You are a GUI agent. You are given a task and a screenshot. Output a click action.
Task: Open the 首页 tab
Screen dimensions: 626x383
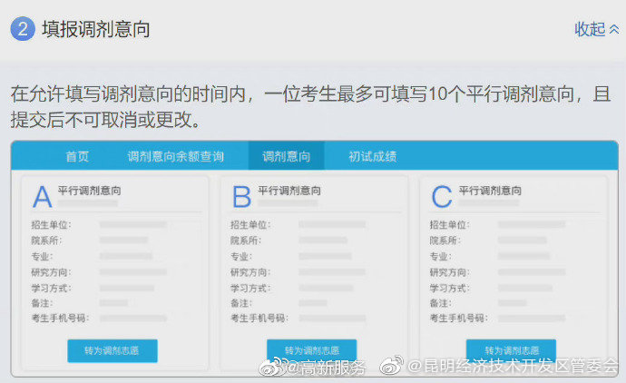(x=77, y=156)
